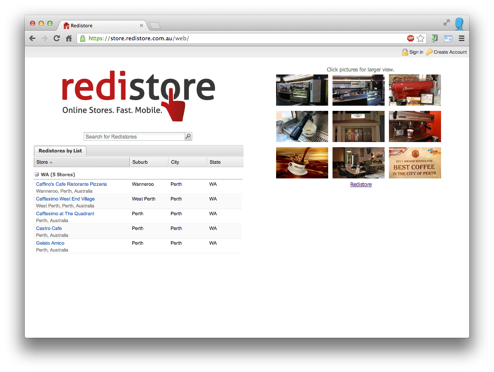This screenshot has height=372, width=494.
Task: Enter full screen with the arrows icon
Action: coord(446,23)
